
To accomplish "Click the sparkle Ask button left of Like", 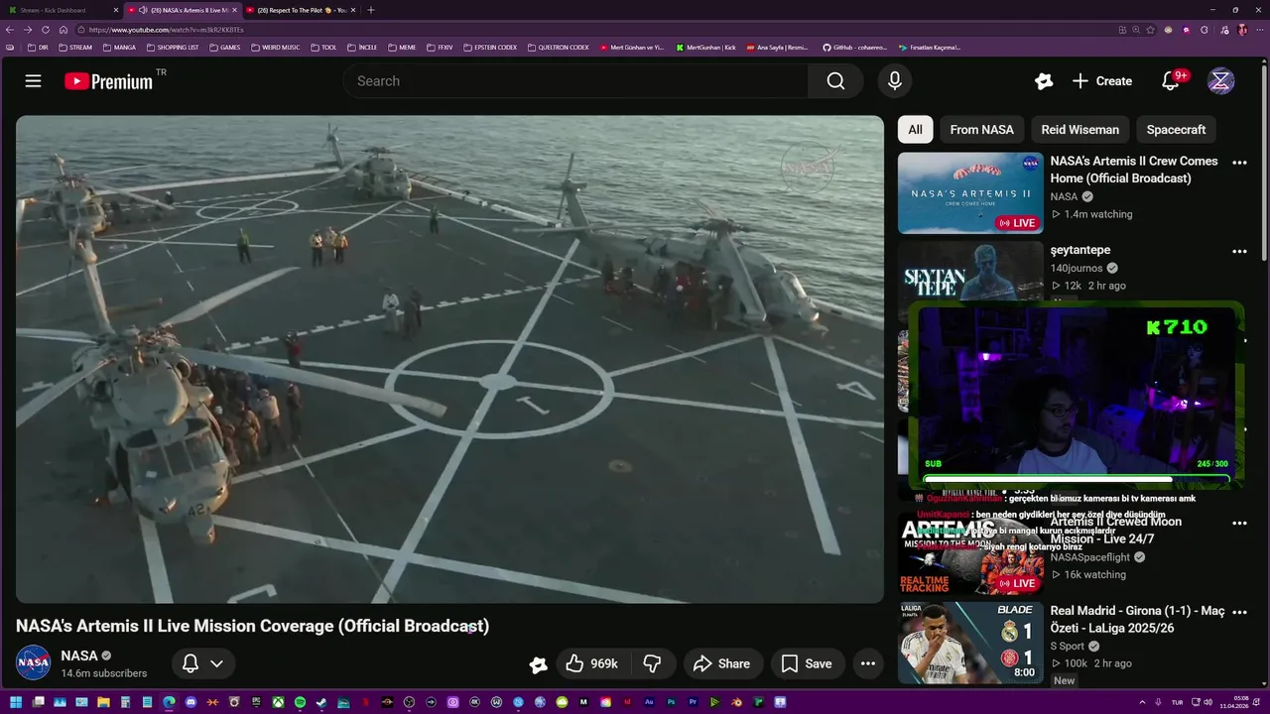I will 538,664.
